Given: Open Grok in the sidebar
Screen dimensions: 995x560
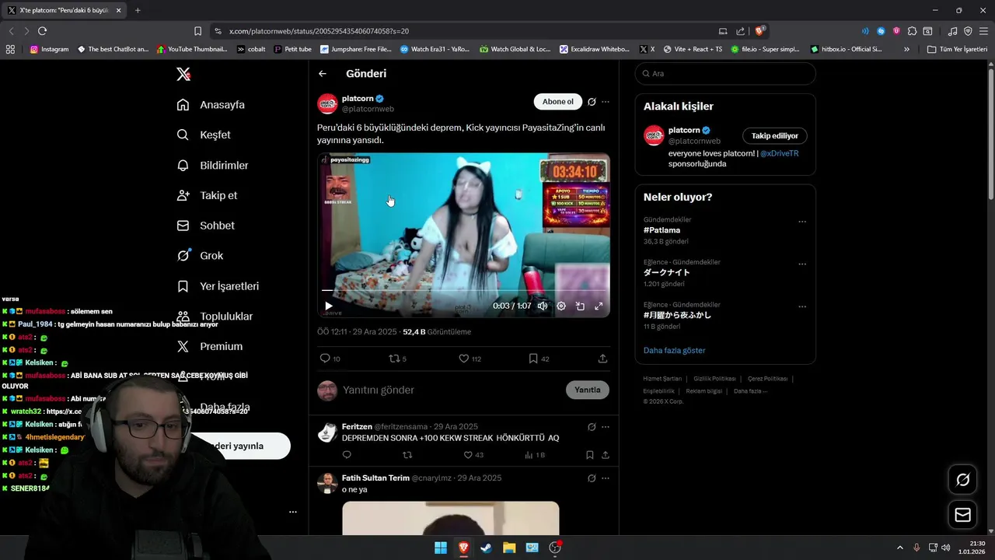Looking at the screenshot, I should (x=200, y=255).
